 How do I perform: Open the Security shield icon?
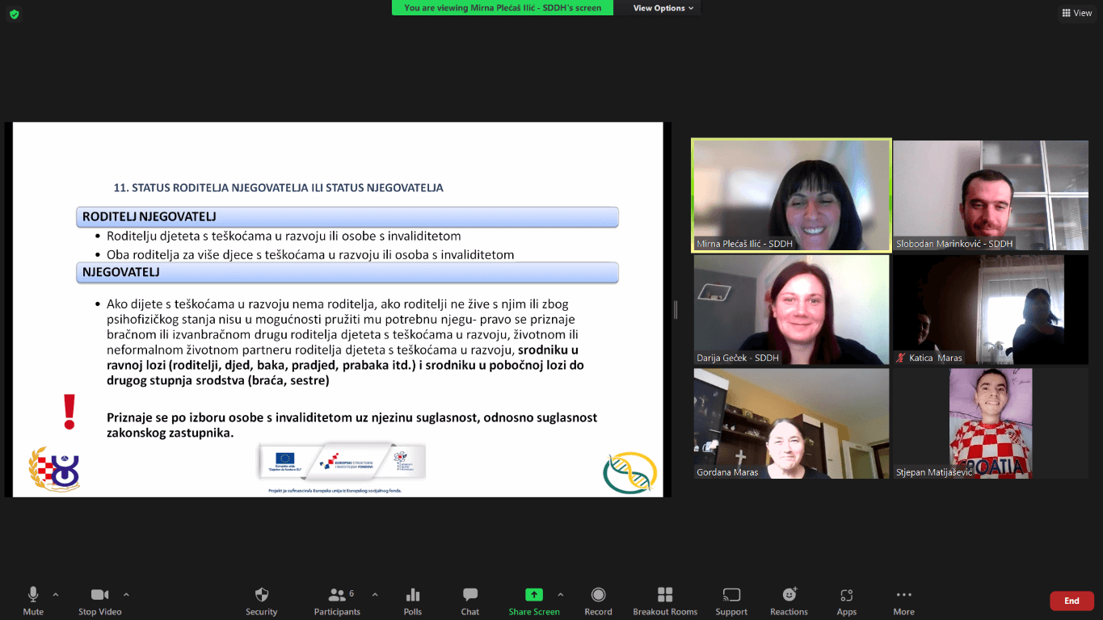261,596
